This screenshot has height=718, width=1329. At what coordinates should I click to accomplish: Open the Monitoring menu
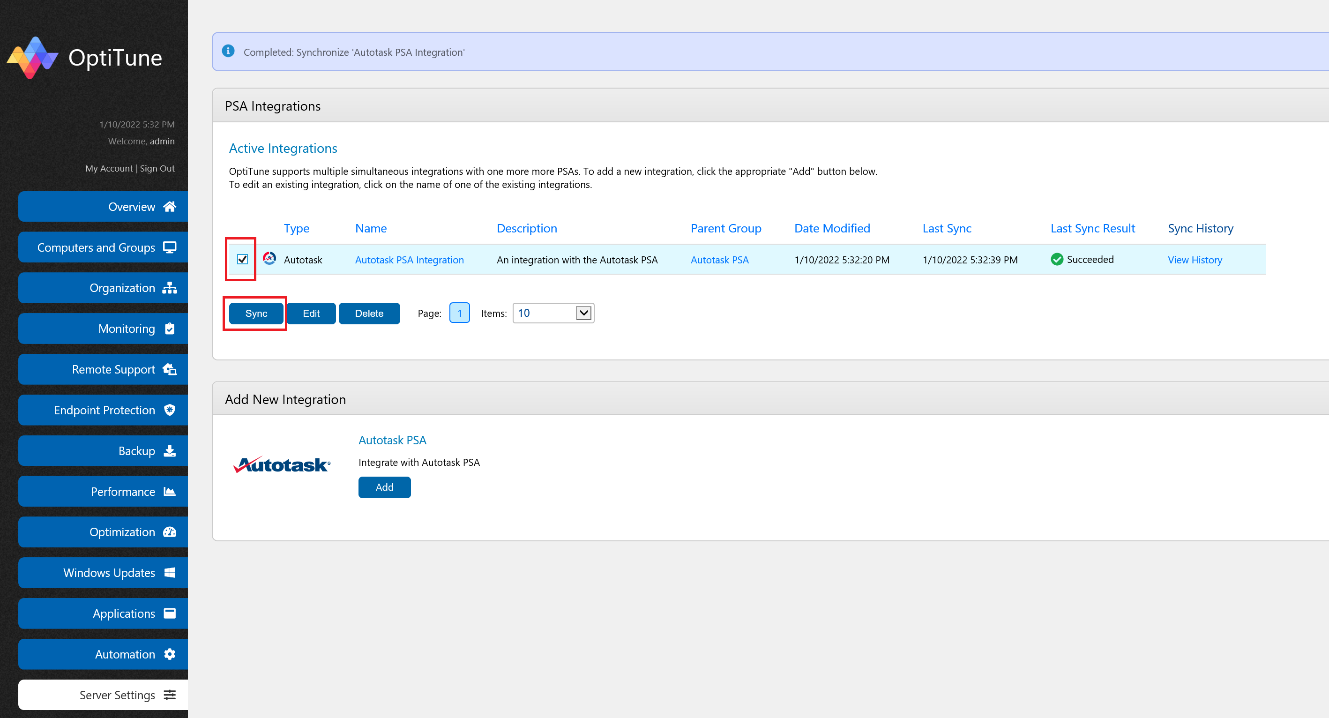coord(103,329)
